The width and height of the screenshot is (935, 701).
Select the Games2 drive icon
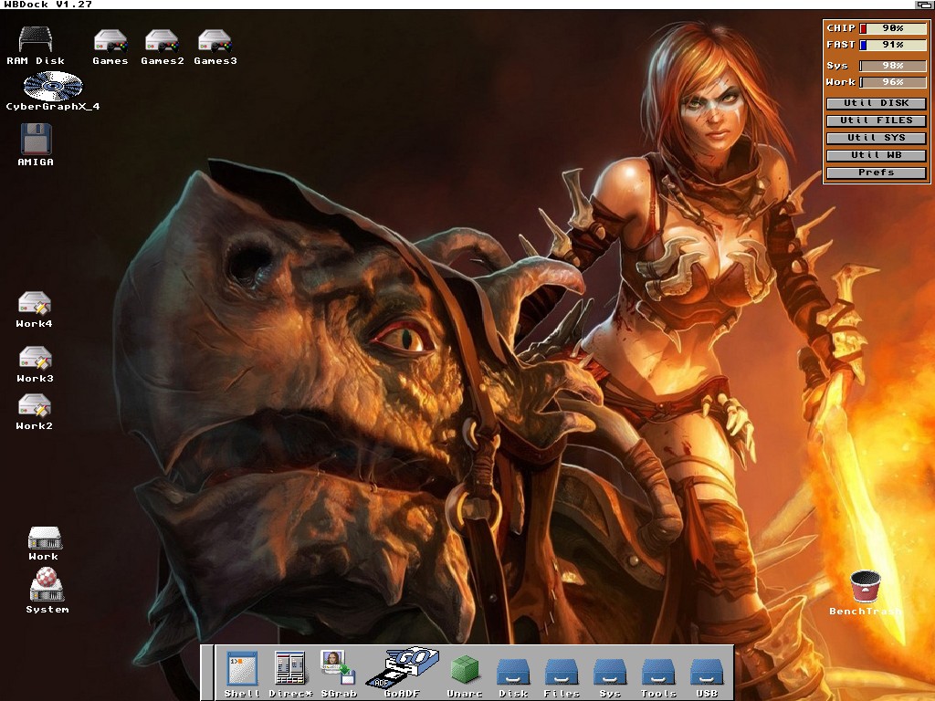[163, 40]
